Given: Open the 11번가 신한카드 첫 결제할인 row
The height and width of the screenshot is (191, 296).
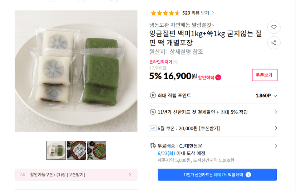Looking at the screenshot, I should (213, 112).
